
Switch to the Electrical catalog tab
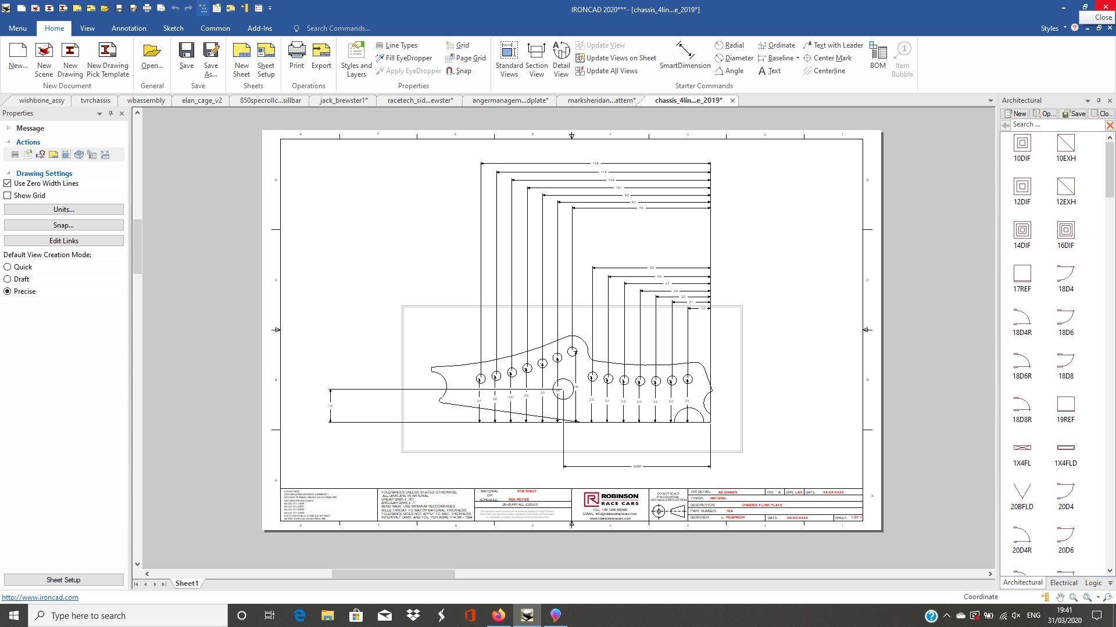point(1064,582)
